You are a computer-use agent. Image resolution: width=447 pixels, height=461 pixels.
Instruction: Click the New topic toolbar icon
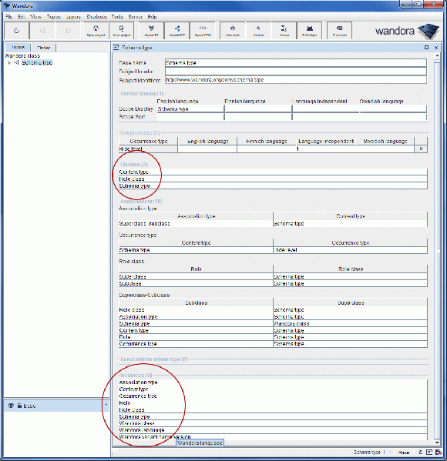pyautogui.click(x=232, y=31)
